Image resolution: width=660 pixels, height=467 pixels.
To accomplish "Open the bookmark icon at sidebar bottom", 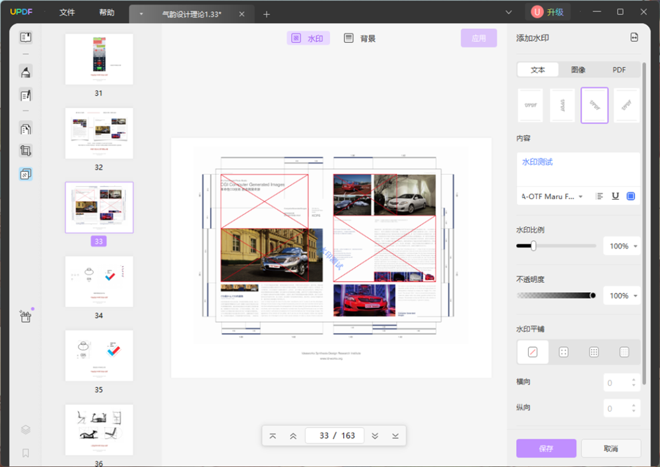I will point(26,453).
